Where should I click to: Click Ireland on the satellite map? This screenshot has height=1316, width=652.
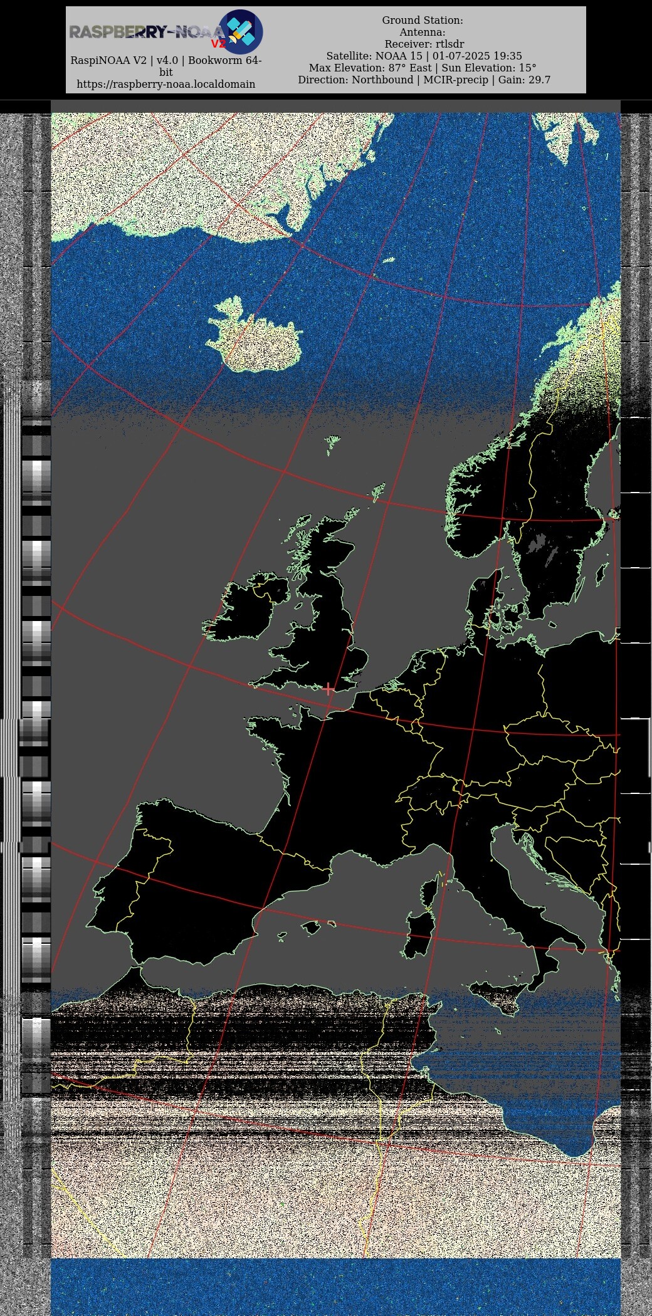[246, 608]
